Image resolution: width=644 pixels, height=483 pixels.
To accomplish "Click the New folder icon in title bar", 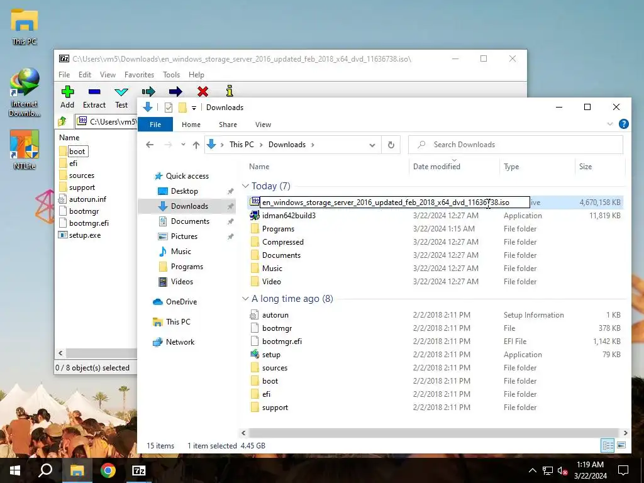I will [x=182, y=107].
